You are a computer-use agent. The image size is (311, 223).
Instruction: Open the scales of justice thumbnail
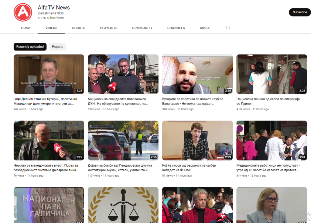[x=123, y=205]
